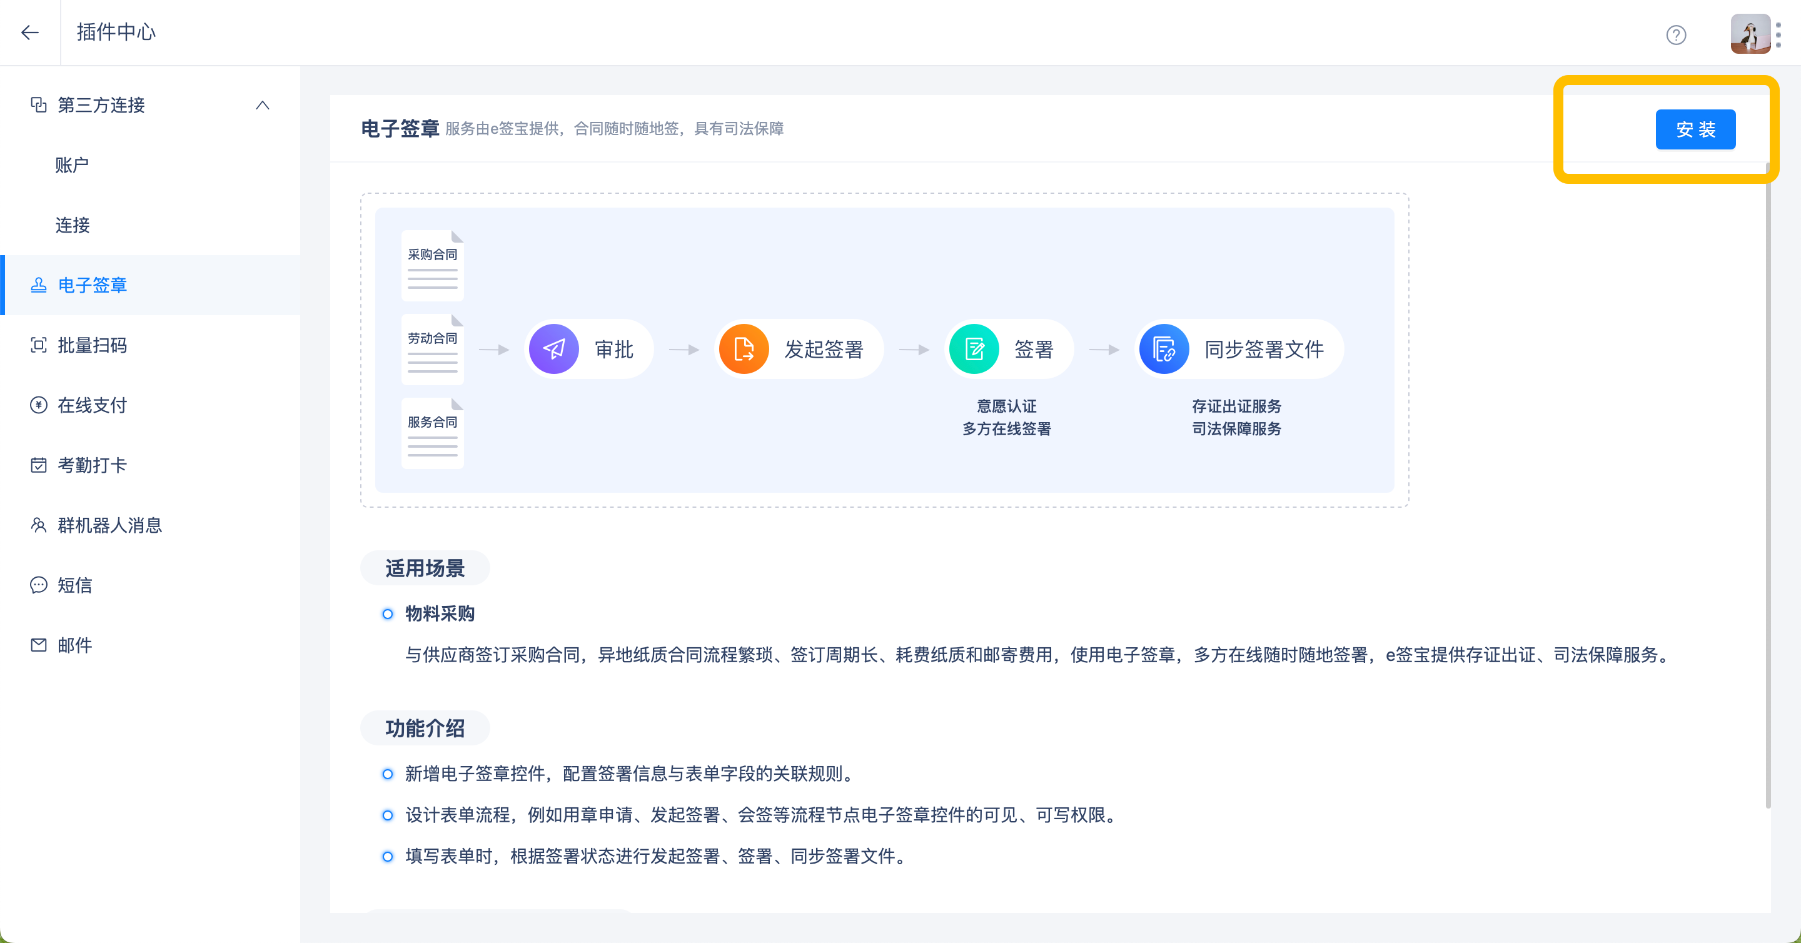Click the 功能介绍 section label
1801x943 pixels.
tap(425, 729)
